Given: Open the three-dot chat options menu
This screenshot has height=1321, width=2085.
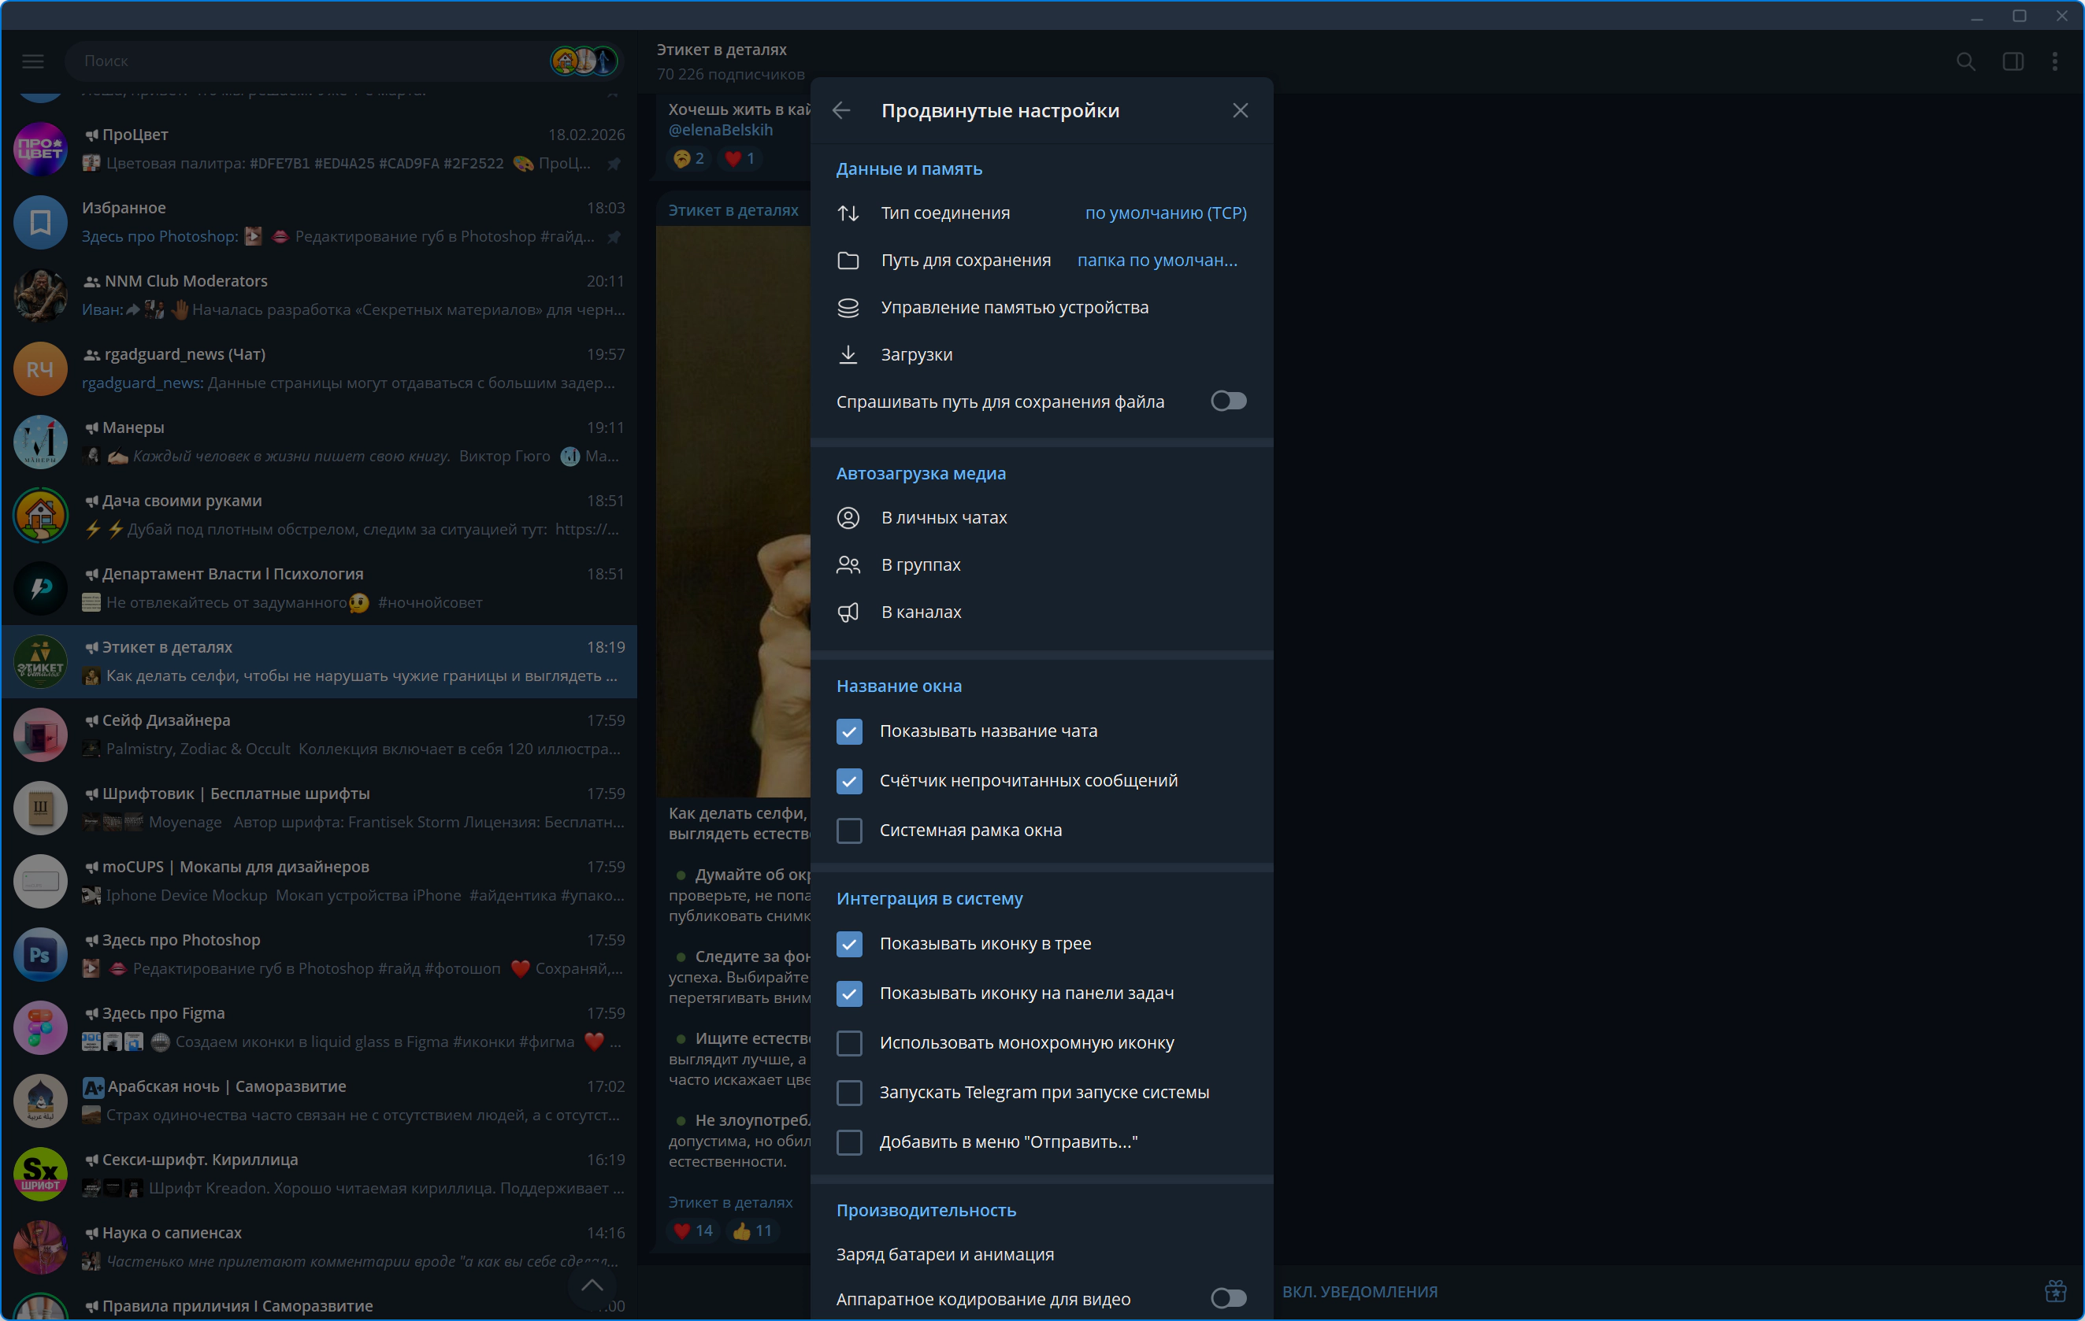Looking at the screenshot, I should 2055,61.
